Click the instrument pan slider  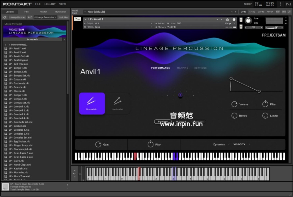click(x=254, y=28)
